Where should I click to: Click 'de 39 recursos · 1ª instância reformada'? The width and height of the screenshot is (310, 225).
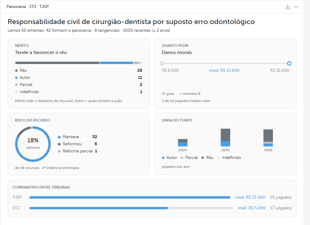tap(47, 168)
